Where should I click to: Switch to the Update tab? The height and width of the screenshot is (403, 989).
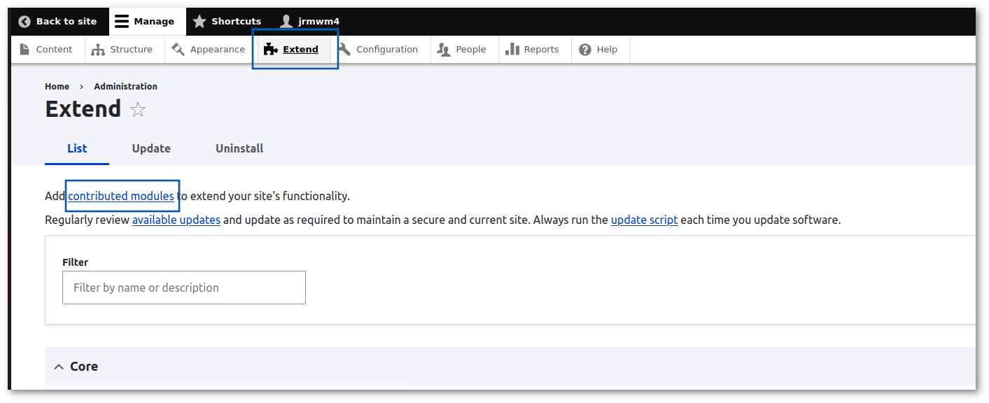pos(151,148)
